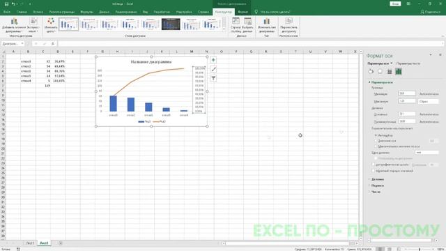Select the orange cumulative line
This screenshot has height=251, width=446.
tap(148, 73)
